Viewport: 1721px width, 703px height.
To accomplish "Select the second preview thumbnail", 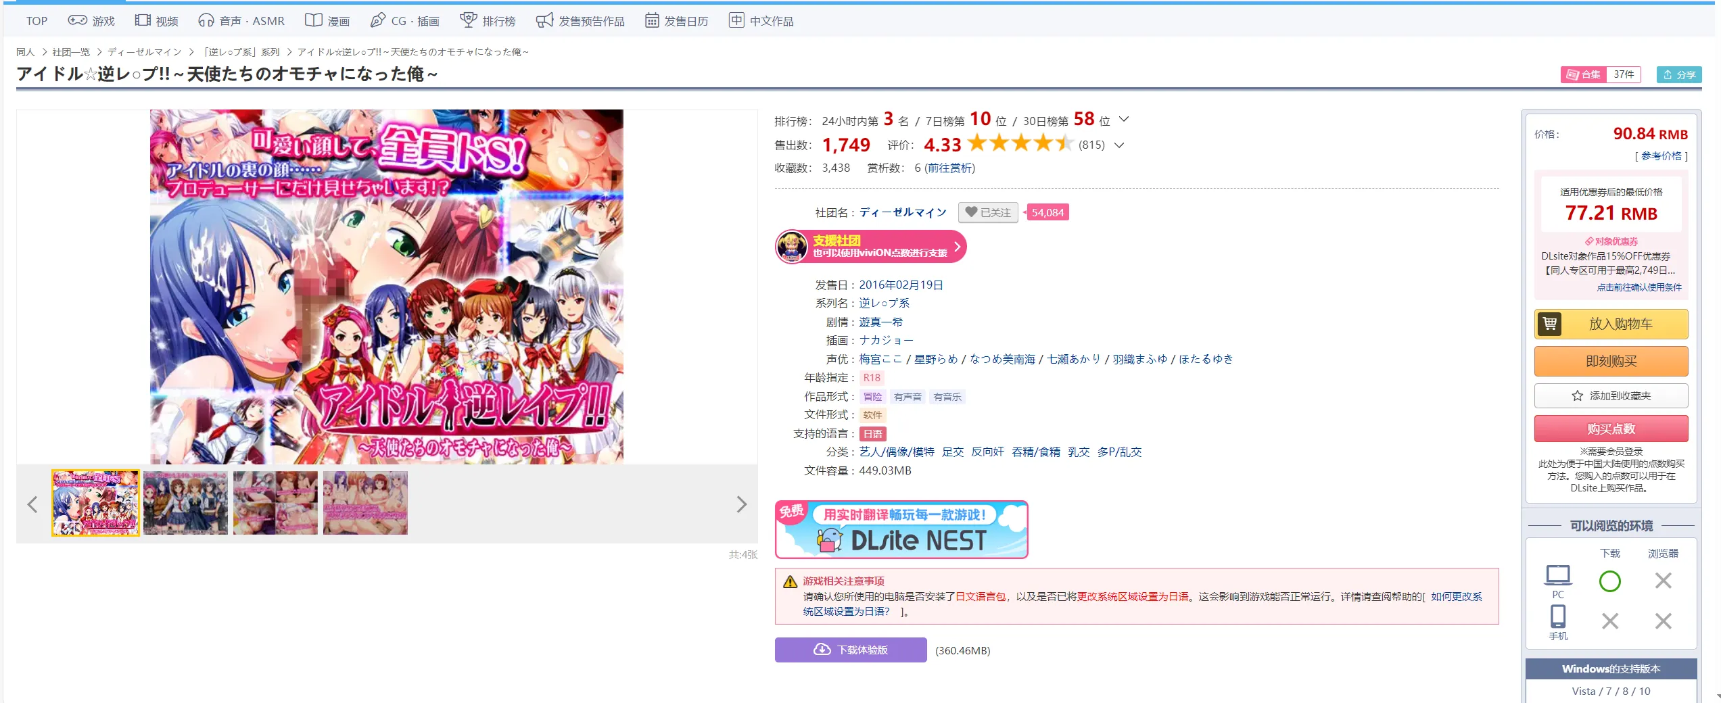I will click(x=185, y=504).
